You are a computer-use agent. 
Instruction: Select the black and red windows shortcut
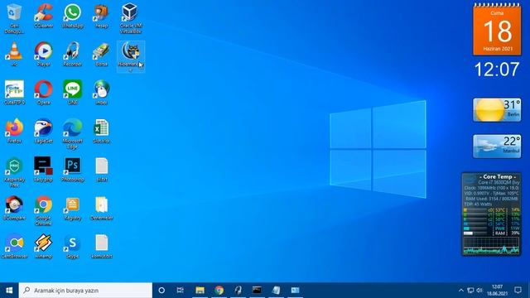[44, 170]
